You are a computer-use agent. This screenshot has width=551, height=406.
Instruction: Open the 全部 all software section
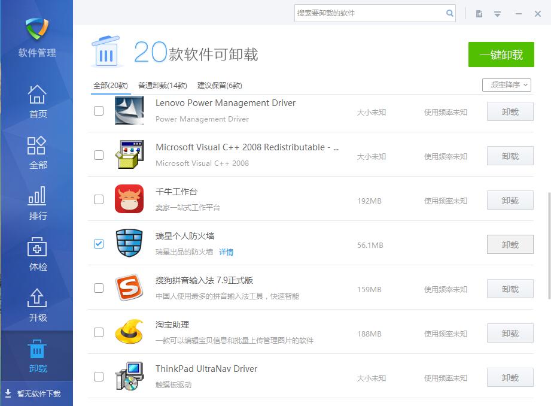click(x=37, y=152)
